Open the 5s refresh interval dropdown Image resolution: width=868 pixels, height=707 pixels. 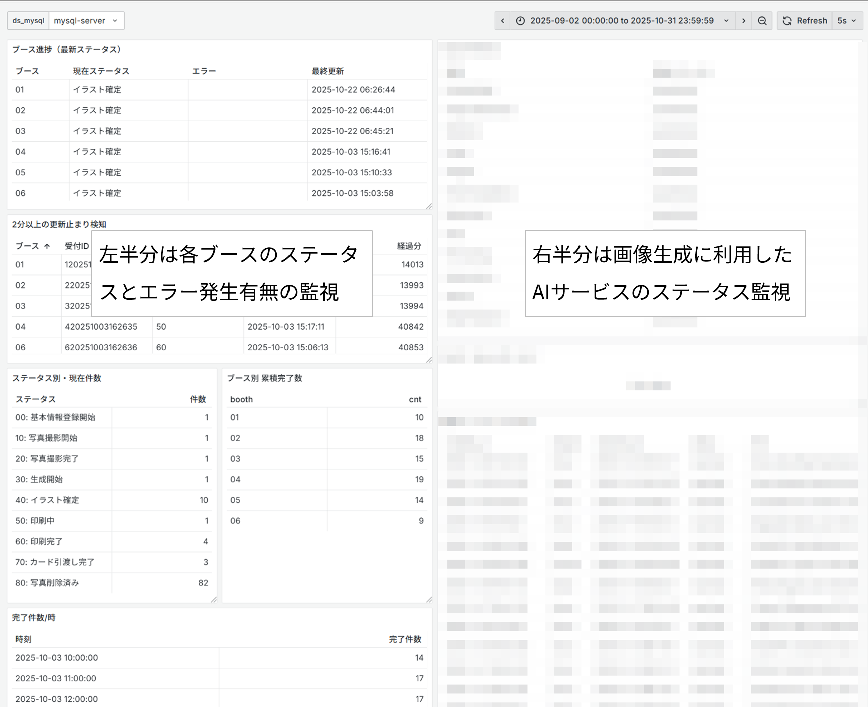click(x=847, y=21)
